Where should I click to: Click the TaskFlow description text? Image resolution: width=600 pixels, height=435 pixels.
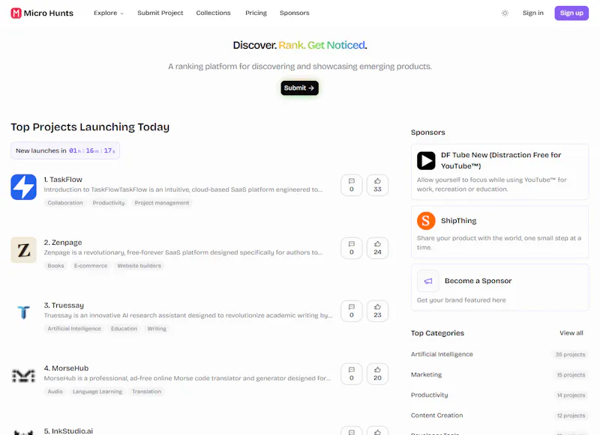point(183,189)
